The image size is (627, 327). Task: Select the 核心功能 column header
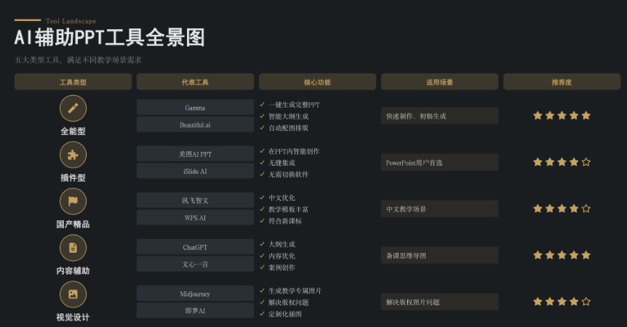(317, 82)
